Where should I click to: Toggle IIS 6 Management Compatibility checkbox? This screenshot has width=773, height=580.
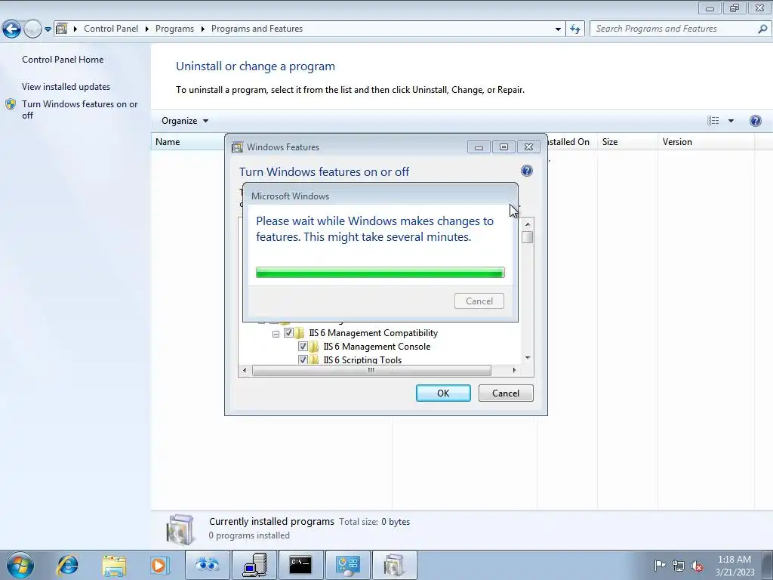click(288, 333)
